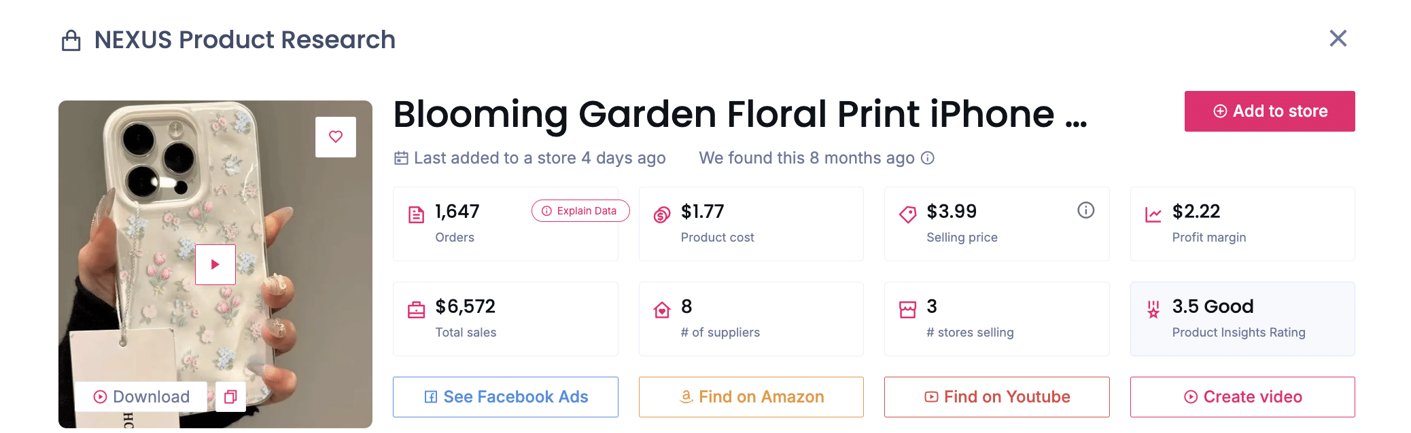Click the stores selling shop icon

coord(907,310)
